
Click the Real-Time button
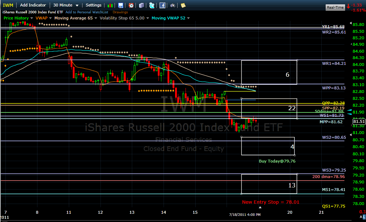[335, 8]
